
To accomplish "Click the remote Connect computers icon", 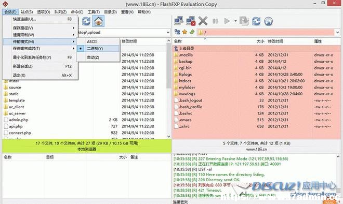I will [x=179, y=21].
